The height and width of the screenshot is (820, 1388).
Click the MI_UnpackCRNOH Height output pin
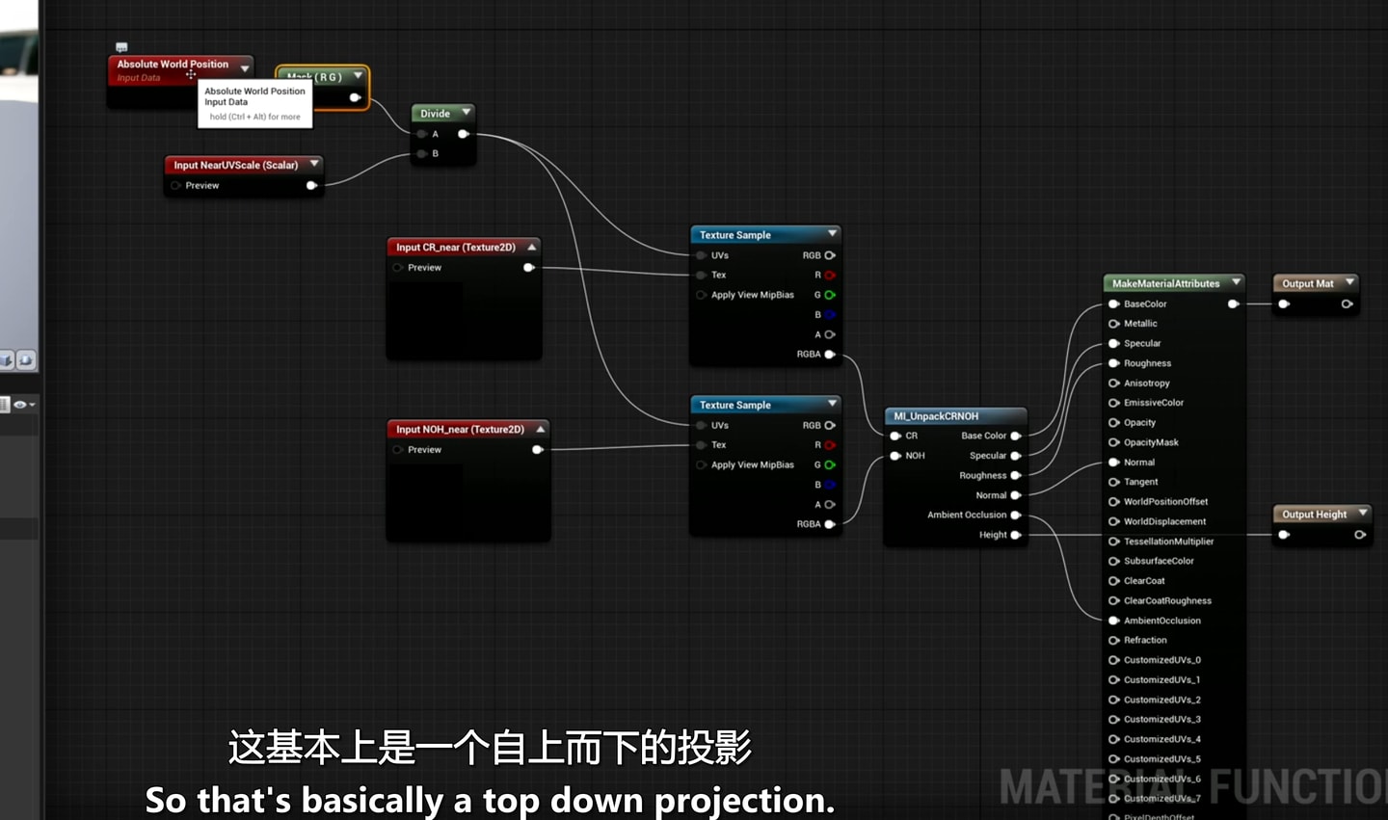[1016, 535]
